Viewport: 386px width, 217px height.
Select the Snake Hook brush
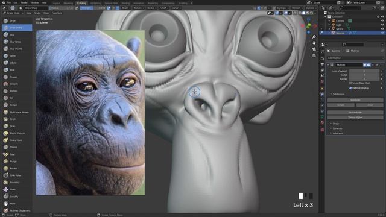coord(17,140)
